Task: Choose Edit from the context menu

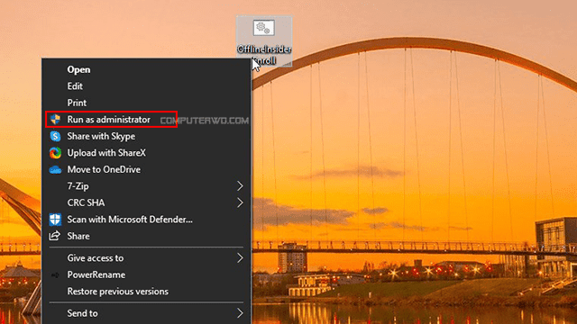Action: 146,86
